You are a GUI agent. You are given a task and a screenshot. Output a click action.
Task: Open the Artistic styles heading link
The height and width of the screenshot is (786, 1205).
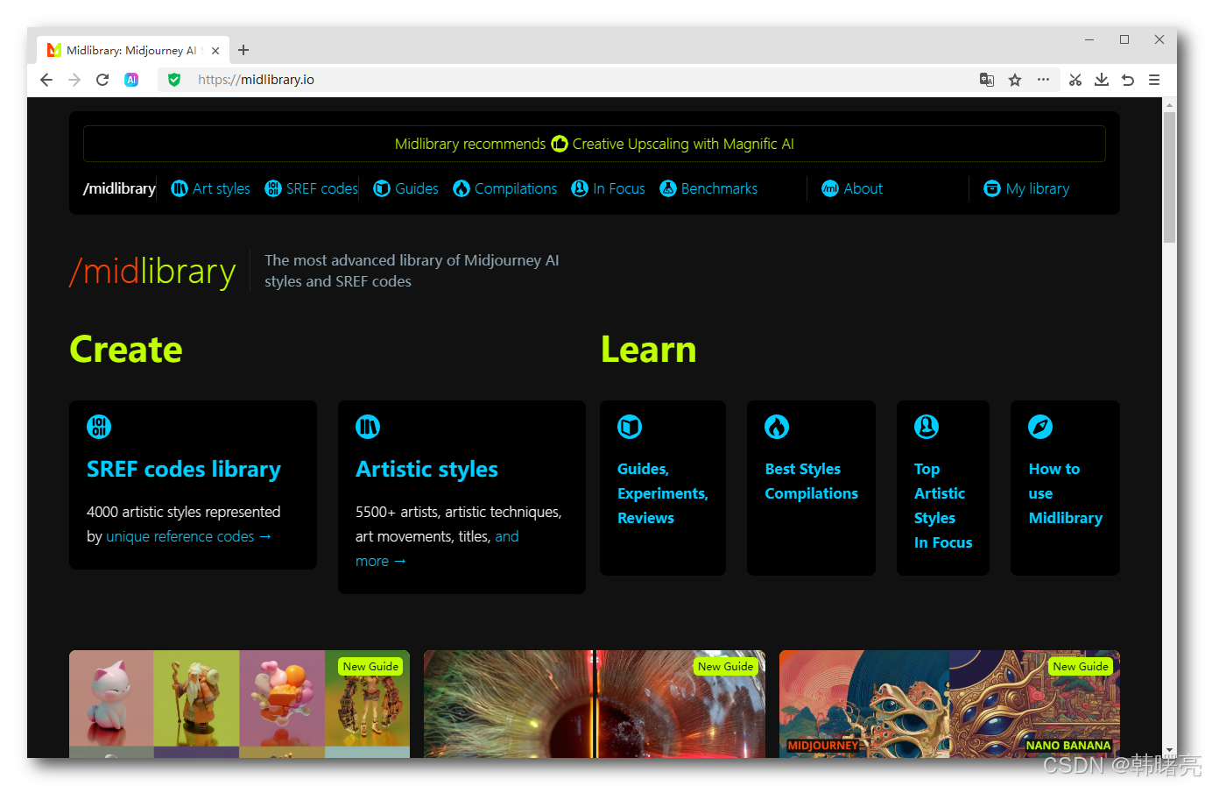426,469
